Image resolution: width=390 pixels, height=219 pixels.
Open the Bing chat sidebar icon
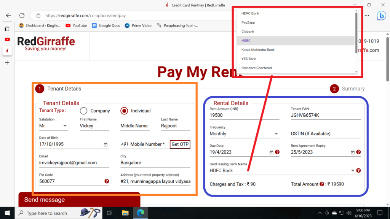click(x=381, y=16)
